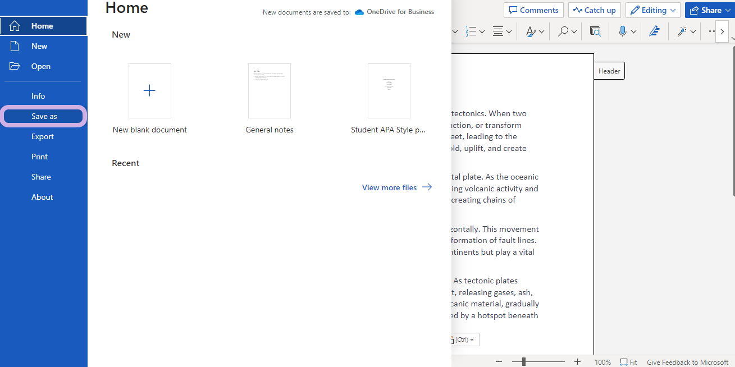Click the Reuse files search icon
The width and height of the screenshot is (735, 367).
point(595,32)
